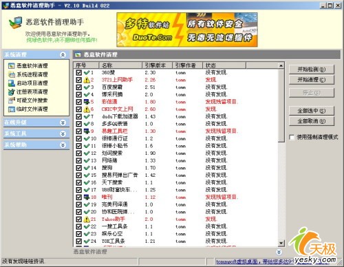Click 全部选中 button
Viewport: 344px width, 267px height.
point(312,111)
